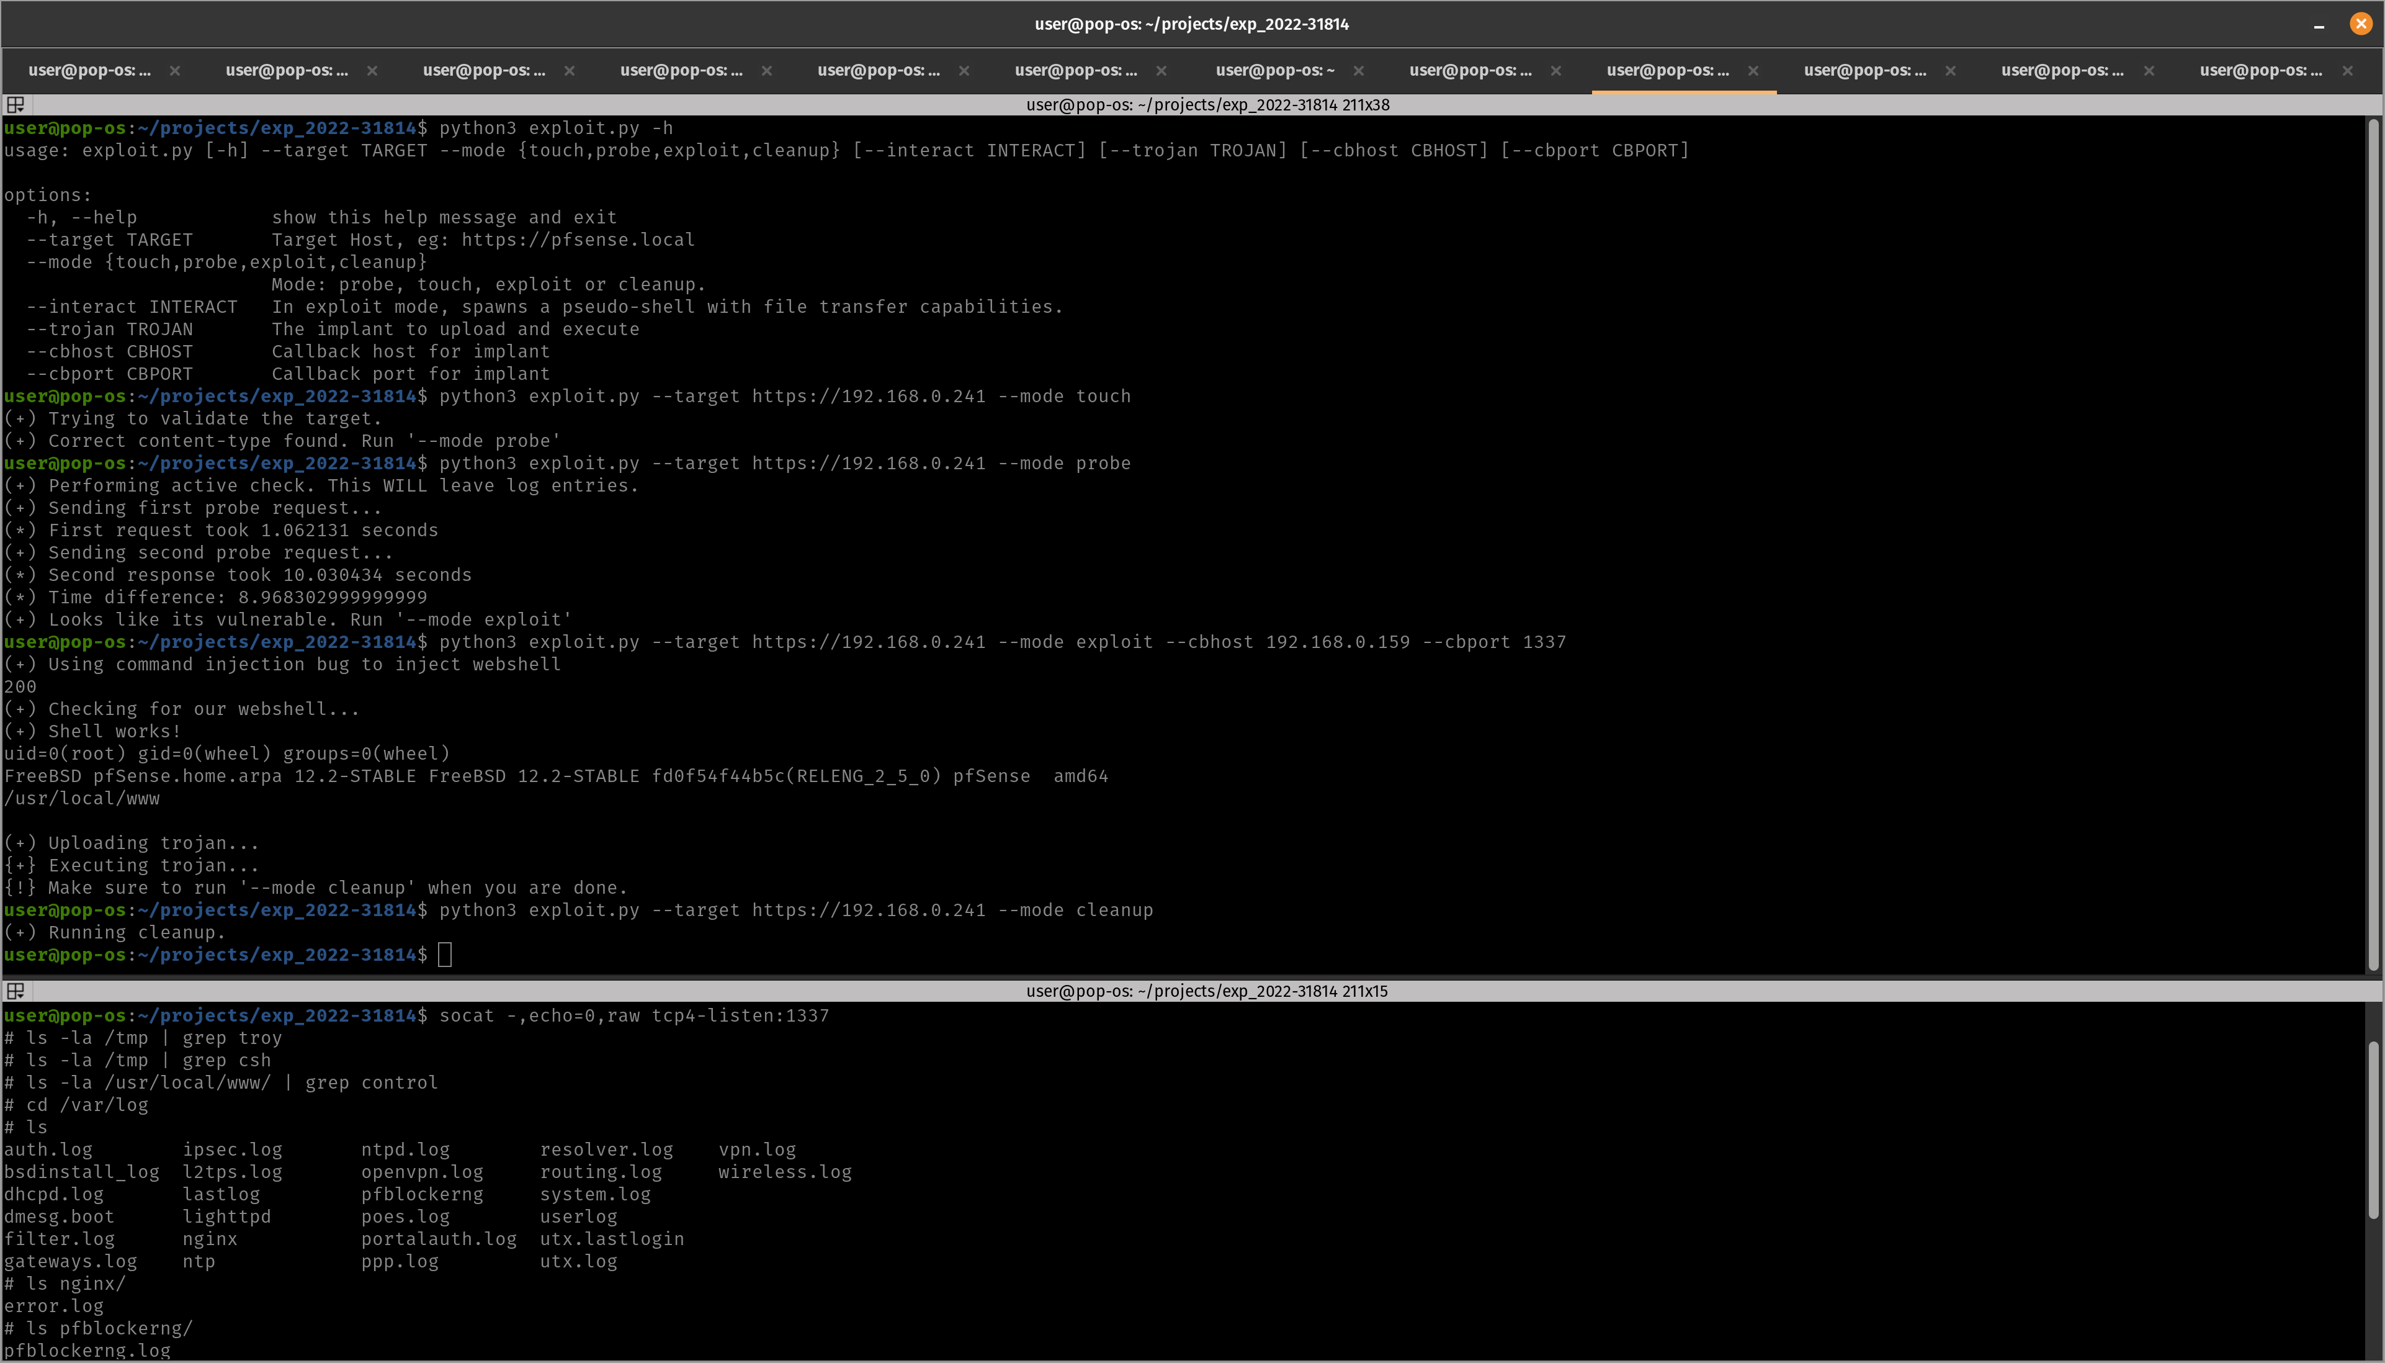This screenshot has width=2385, height=1363.
Task: Open the bottom terminal pane's grouping icon
Action: [x=16, y=991]
